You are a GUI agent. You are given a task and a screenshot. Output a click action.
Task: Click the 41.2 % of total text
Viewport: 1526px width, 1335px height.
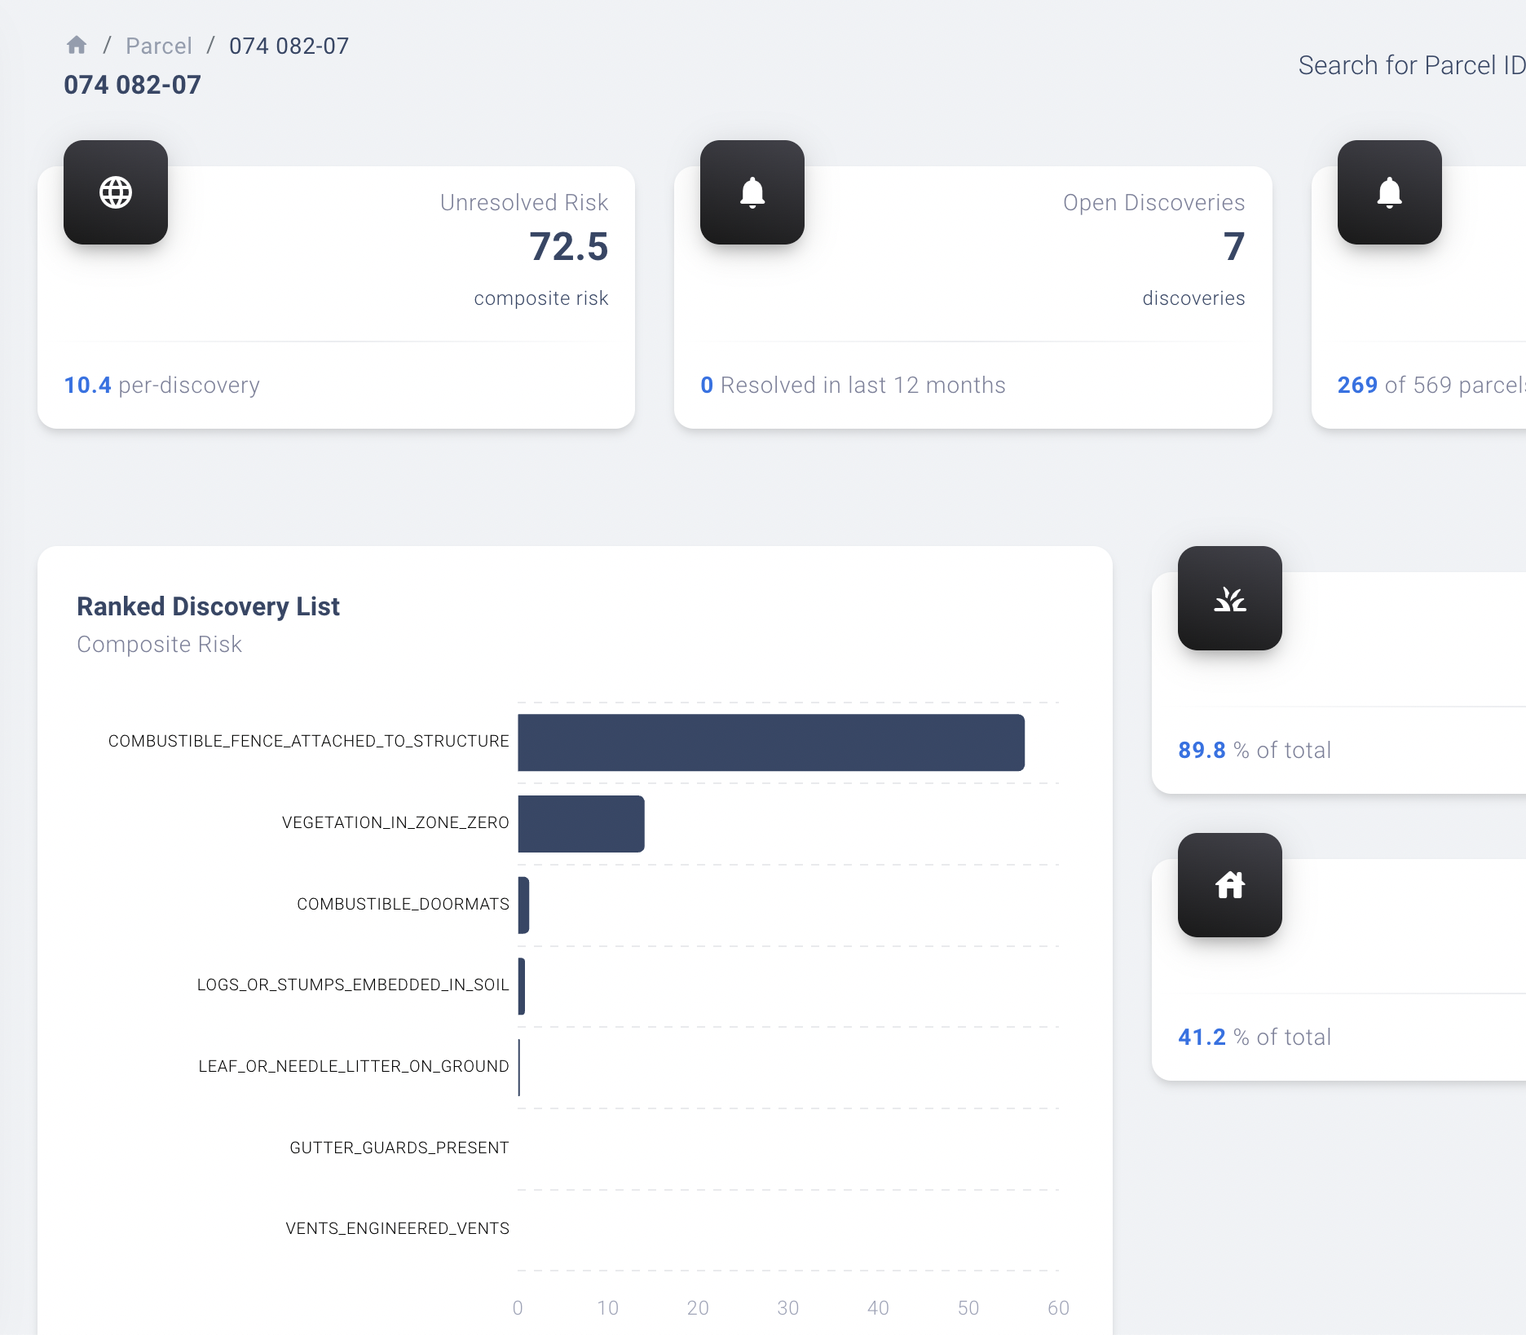[x=1255, y=1037]
